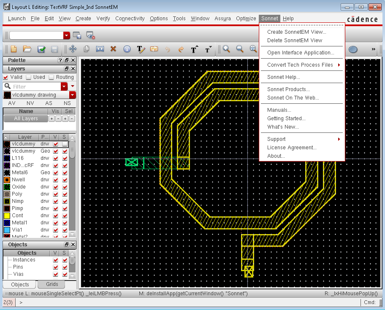385x310 pixels.
Task: Click the Redo arrow icon
Action: [181, 49]
